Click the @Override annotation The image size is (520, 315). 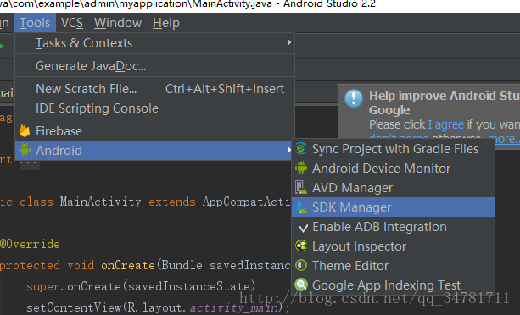click(30, 244)
